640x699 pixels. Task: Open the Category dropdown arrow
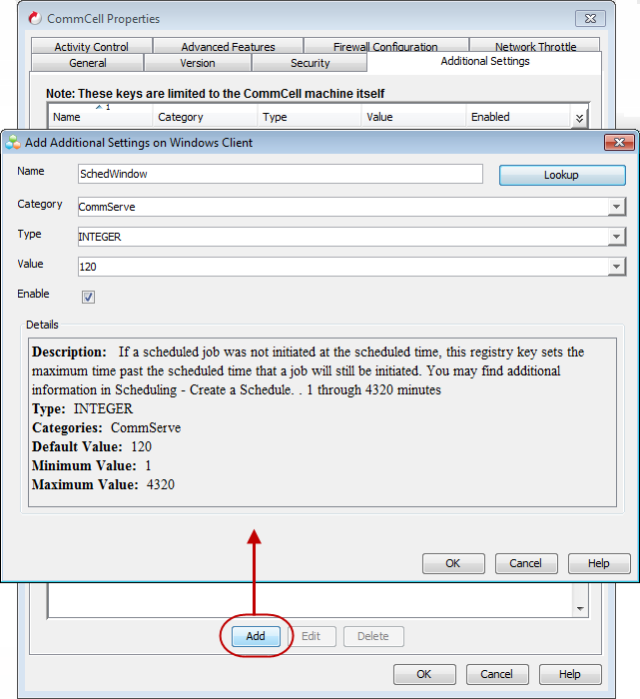coord(617,207)
